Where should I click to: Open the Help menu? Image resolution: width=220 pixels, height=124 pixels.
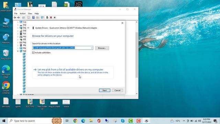pyautogui.click(x=37, y=13)
